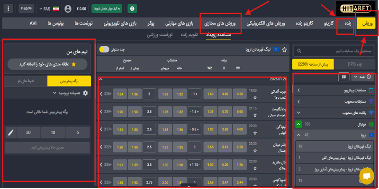Open betslip settings gear icon
The image size is (379, 189).
(85, 93)
